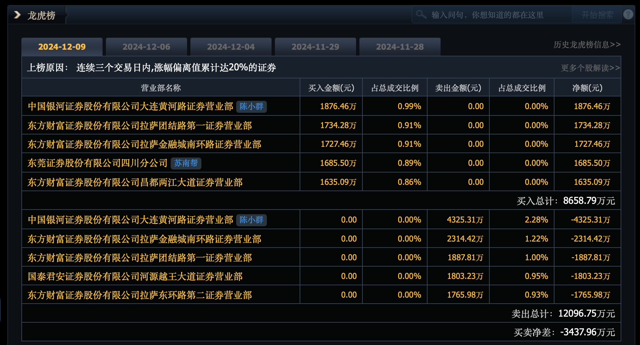Open 东方财富拉萨金融城南环路 in the 2314.42万 sell row
Image resolution: width=640 pixels, height=345 pixels.
click(x=145, y=239)
